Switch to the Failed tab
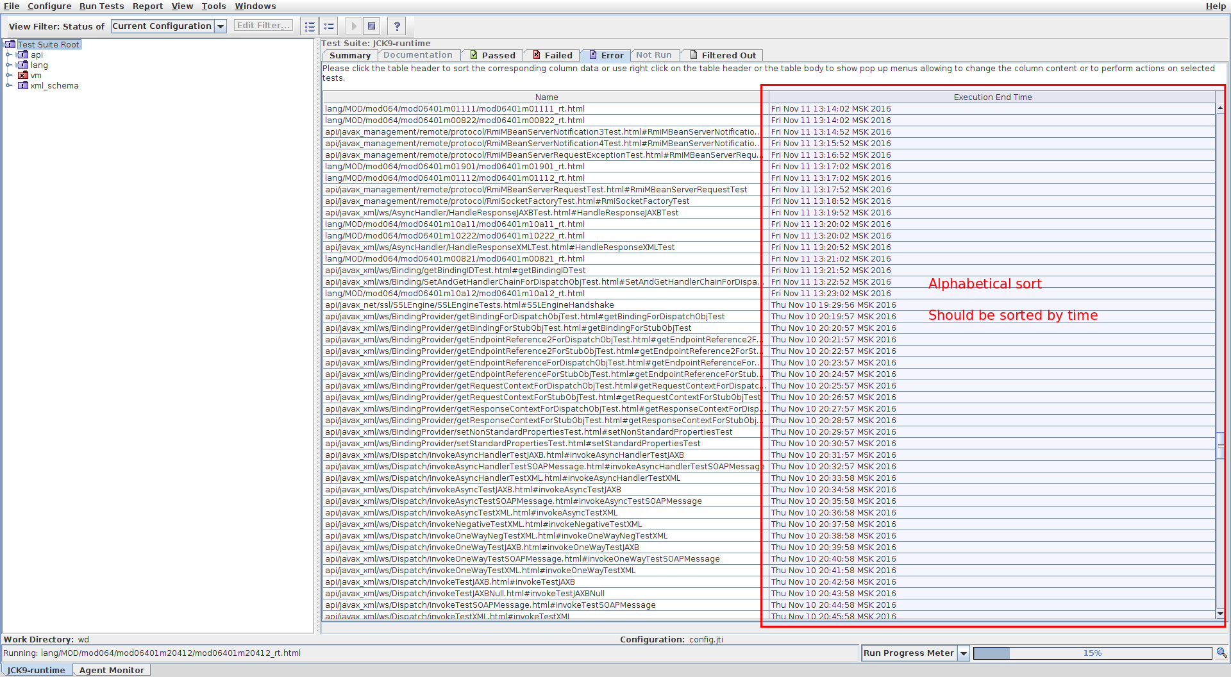The height and width of the screenshot is (677, 1231). (552, 56)
